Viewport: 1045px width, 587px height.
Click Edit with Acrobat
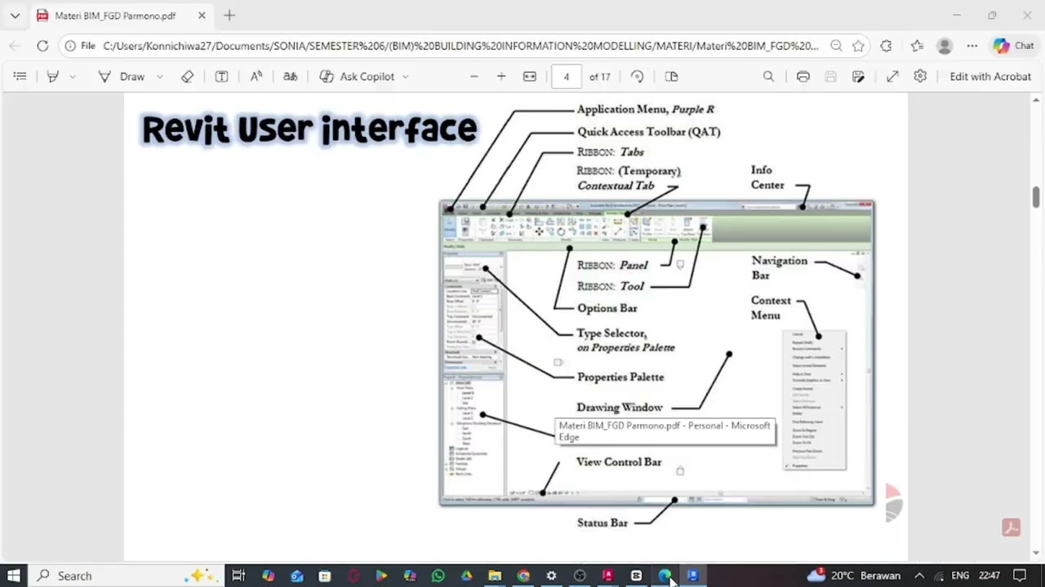[990, 77]
